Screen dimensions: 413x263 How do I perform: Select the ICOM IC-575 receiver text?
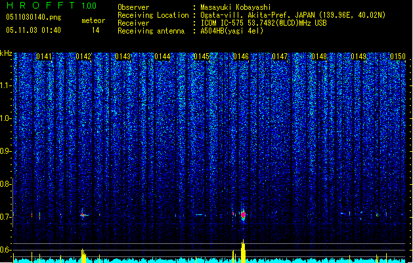tap(263, 23)
